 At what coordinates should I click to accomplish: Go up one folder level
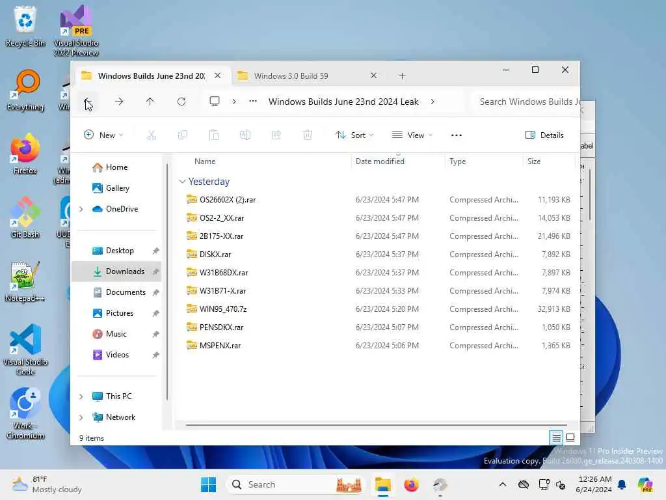150,102
